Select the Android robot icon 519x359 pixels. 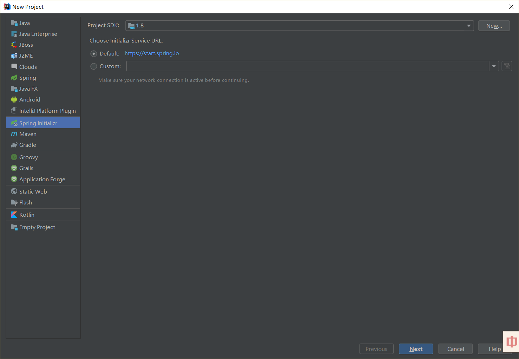point(14,99)
